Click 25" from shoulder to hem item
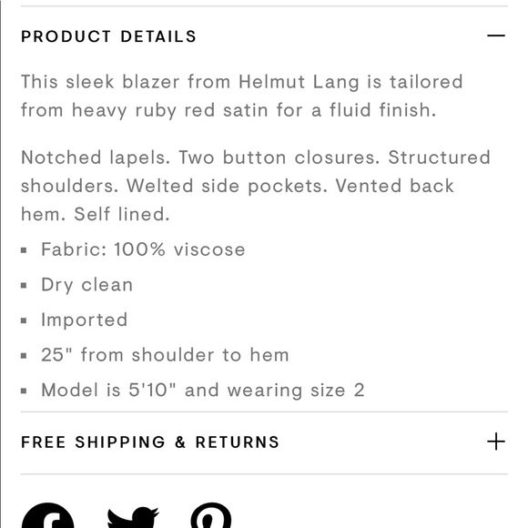The image size is (528, 528). (x=165, y=355)
